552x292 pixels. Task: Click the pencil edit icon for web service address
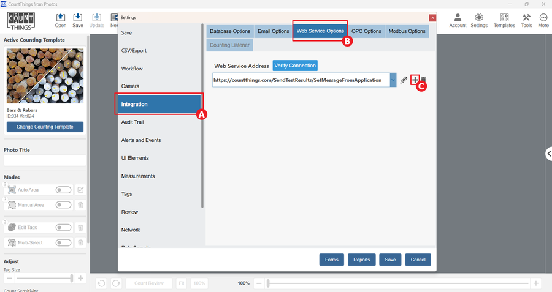404,80
